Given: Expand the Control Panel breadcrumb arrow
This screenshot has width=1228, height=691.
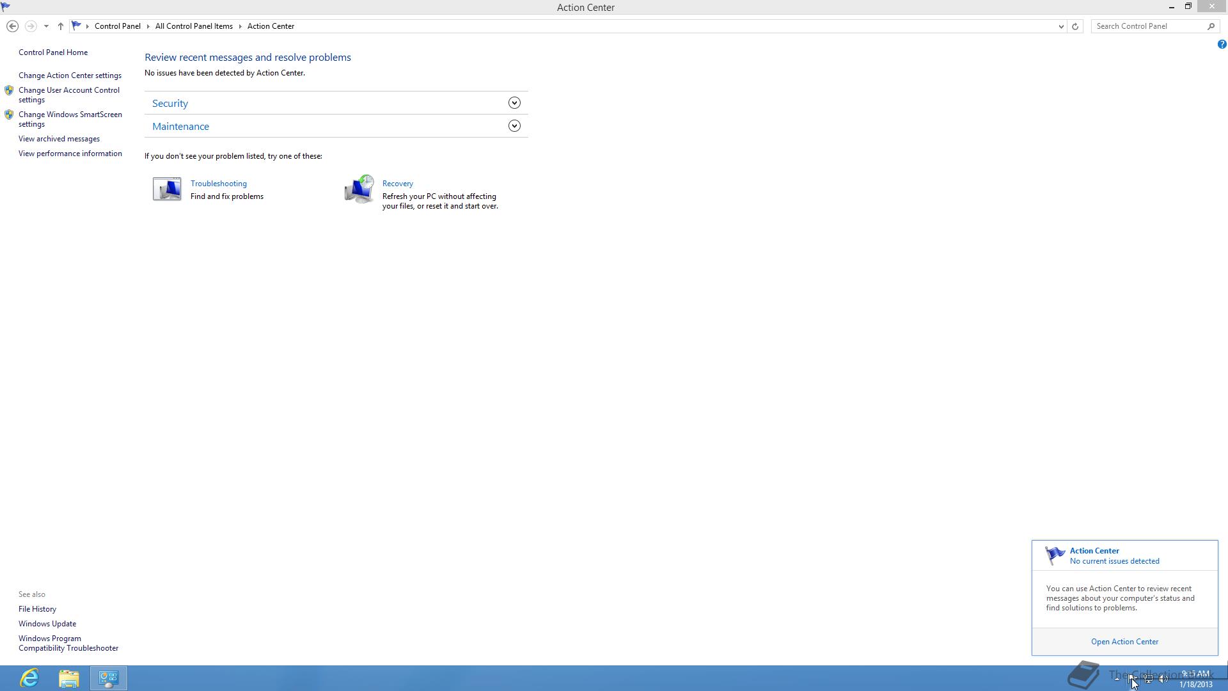Looking at the screenshot, I should 148,26.
